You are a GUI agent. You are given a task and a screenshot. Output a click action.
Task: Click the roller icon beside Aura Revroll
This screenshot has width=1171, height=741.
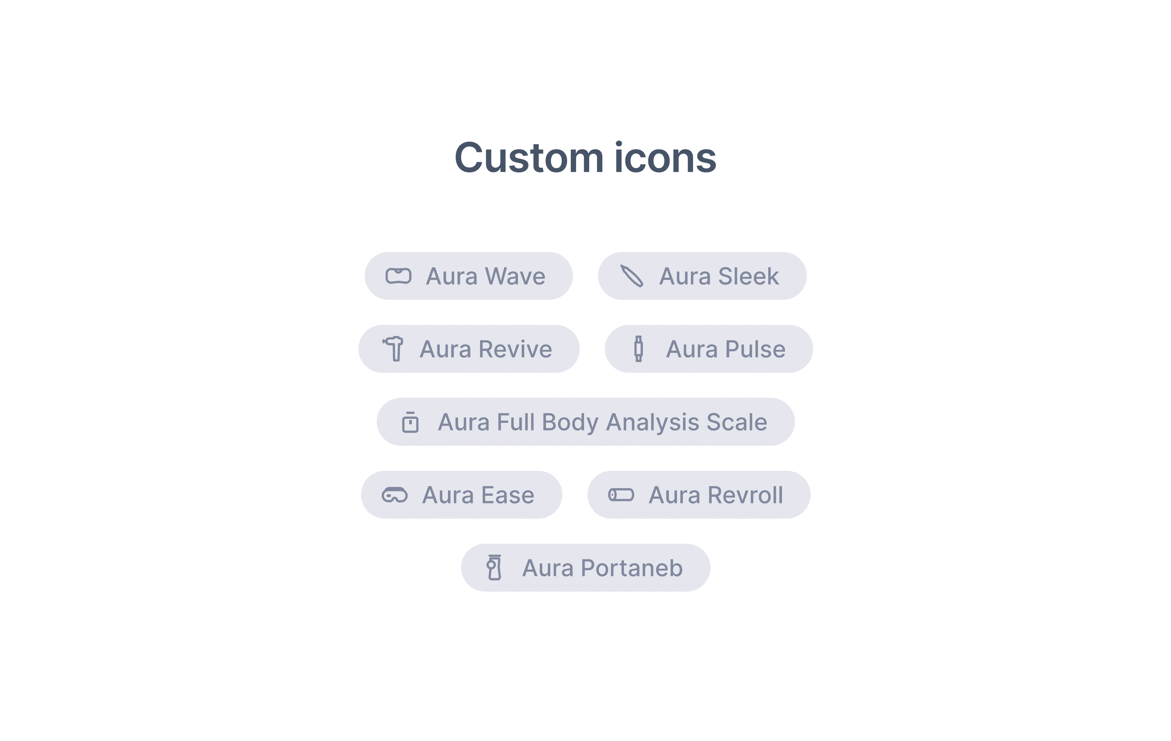621,495
